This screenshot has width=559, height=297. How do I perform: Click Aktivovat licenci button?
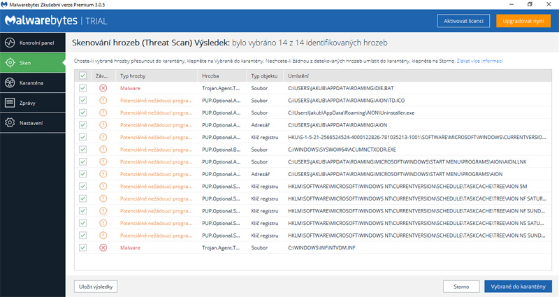(x=463, y=21)
